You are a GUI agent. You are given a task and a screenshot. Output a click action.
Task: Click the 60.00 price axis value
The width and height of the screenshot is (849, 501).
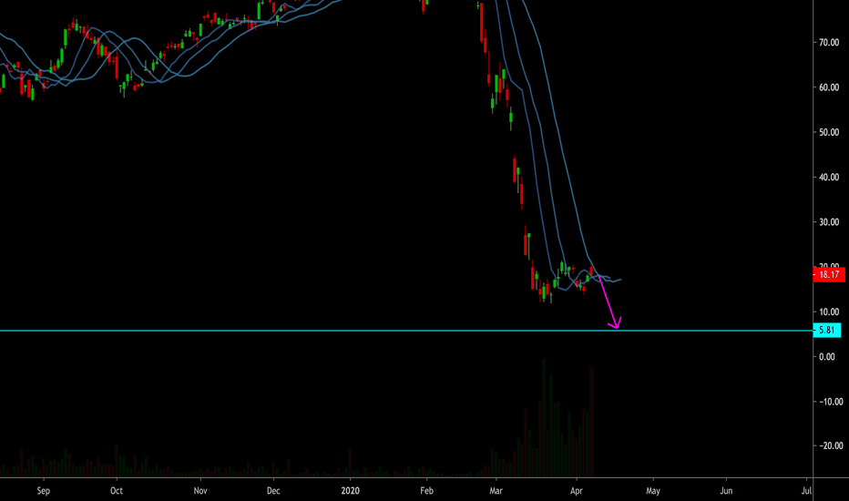[x=829, y=87]
